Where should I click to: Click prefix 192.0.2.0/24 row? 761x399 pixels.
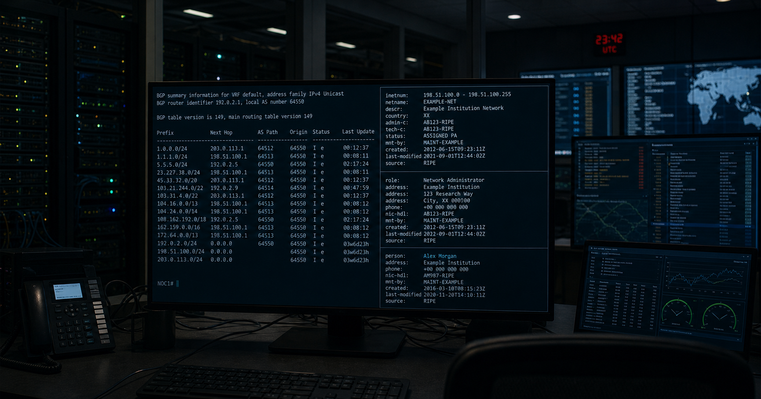pos(262,244)
